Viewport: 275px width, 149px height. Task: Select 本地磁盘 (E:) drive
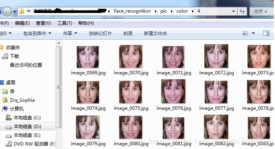[27, 135]
